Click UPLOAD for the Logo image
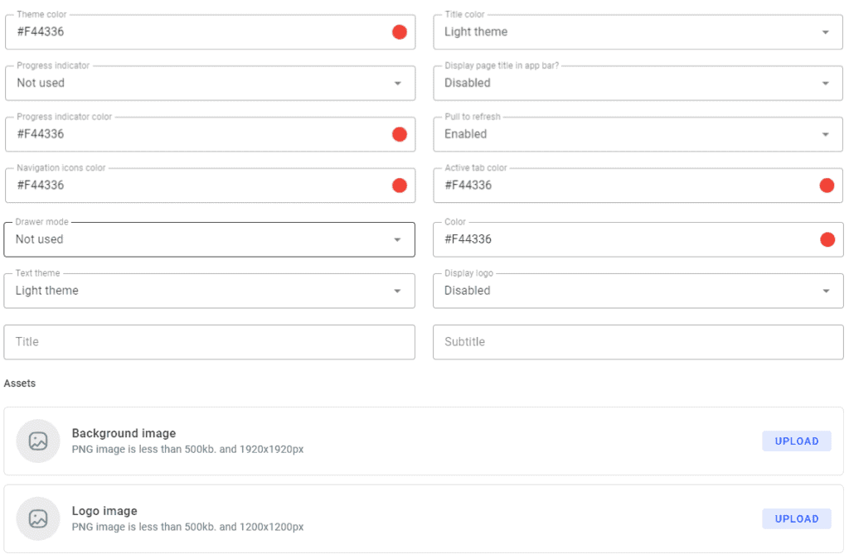Image resolution: width=849 pixels, height=559 pixels. pyautogui.click(x=796, y=518)
